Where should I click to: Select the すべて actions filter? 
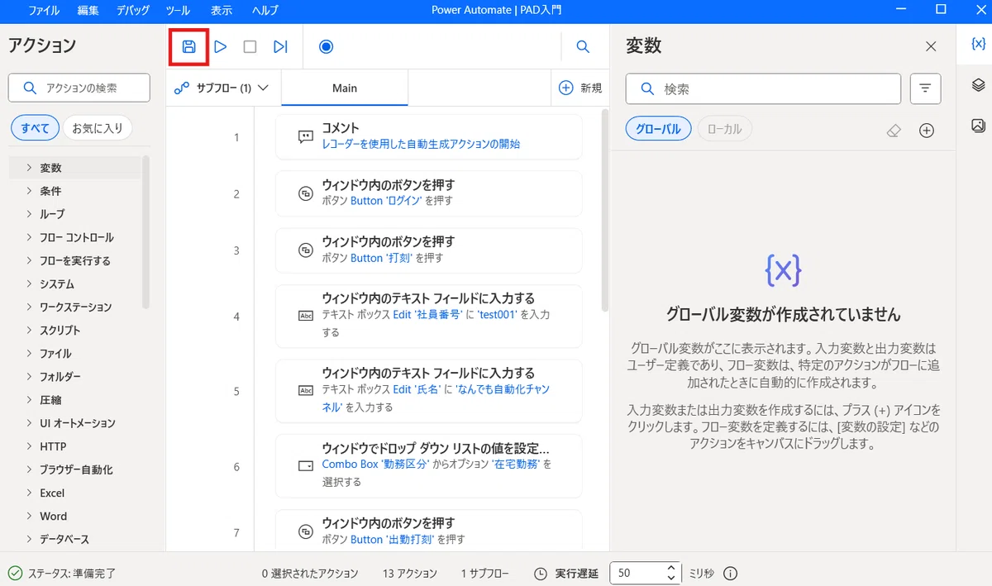point(35,128)
